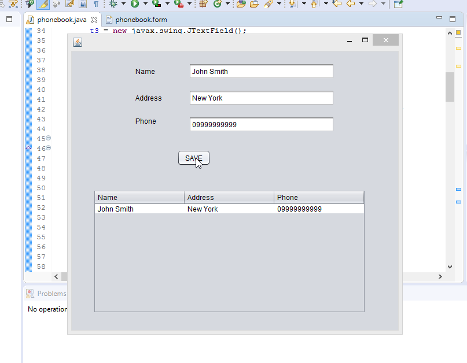Switch to the phonebook.java tab
This screenshot has width=467, height=363.
click(62, 20)
